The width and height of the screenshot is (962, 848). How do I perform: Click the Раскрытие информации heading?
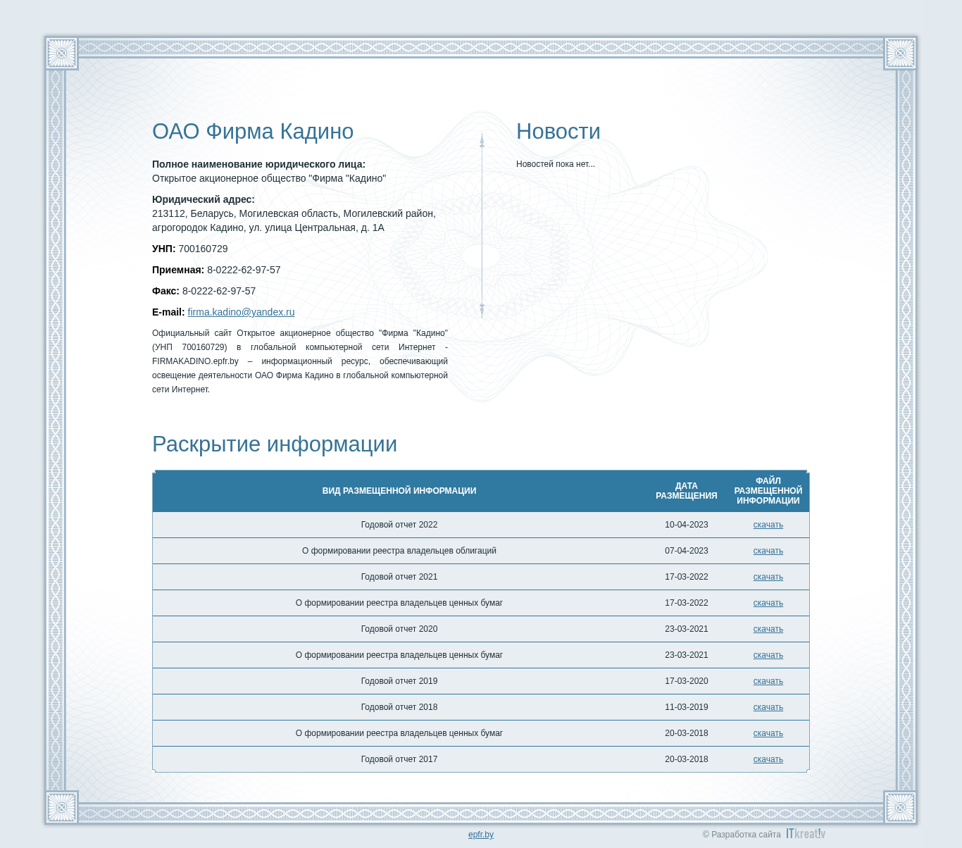pyautogui.click(x=275, y=444)
